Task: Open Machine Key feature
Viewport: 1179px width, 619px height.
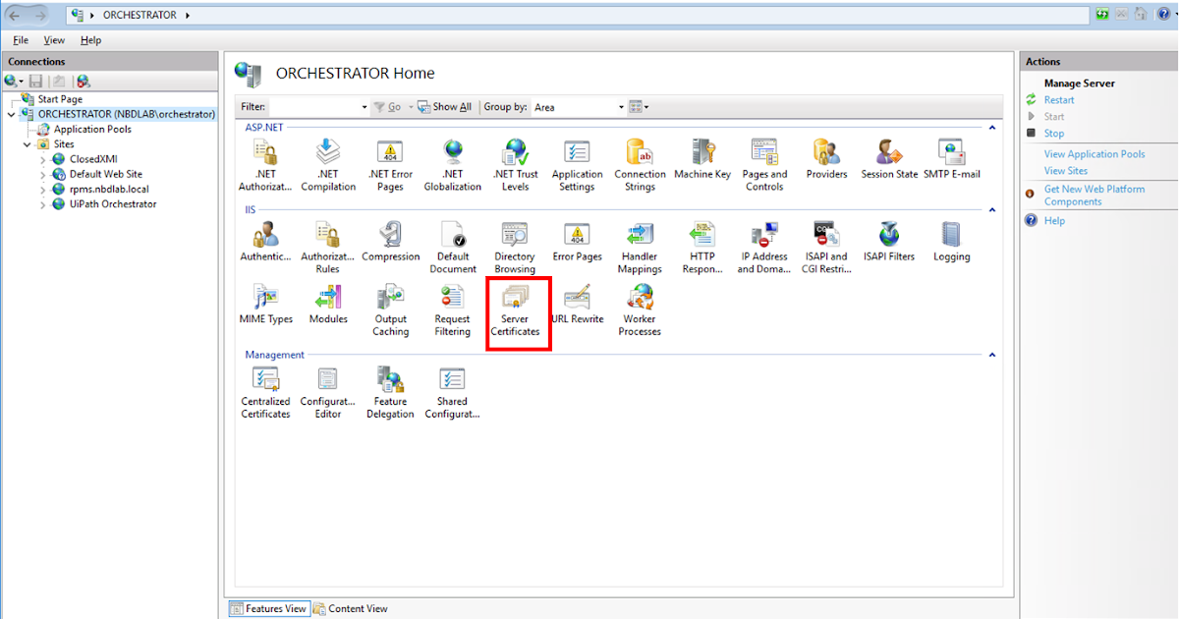Action: coord(702,159)
